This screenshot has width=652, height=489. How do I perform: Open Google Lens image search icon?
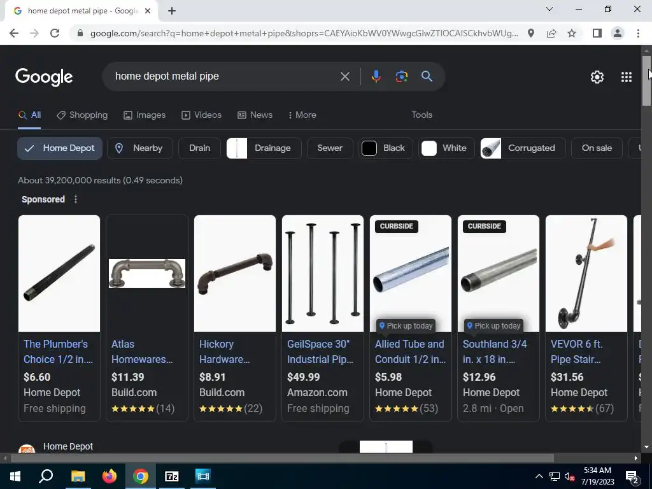pyautogui.click(x=401, y=76)
